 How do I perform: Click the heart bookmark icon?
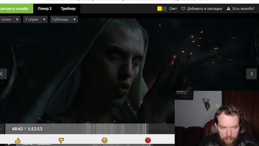(x=183, y=9)
